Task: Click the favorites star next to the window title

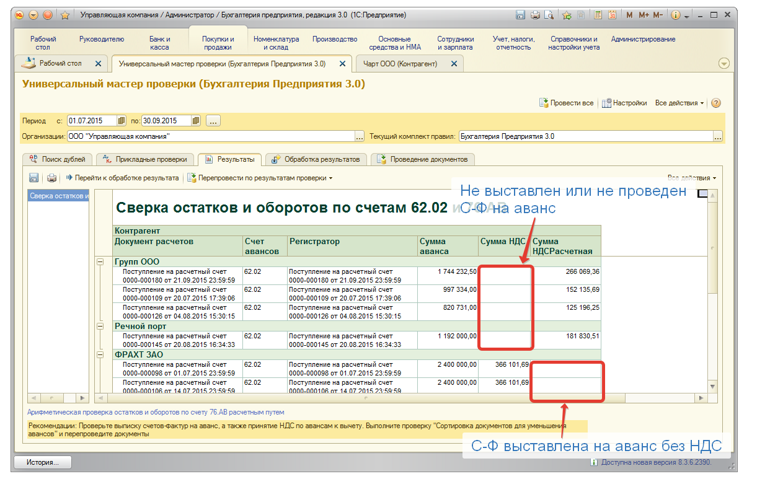Action: (65, 15)
